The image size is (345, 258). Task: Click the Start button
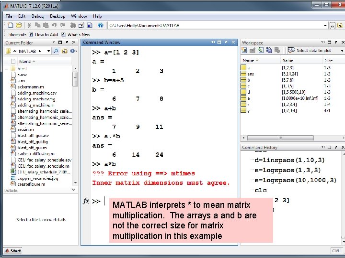pos(13,251)
